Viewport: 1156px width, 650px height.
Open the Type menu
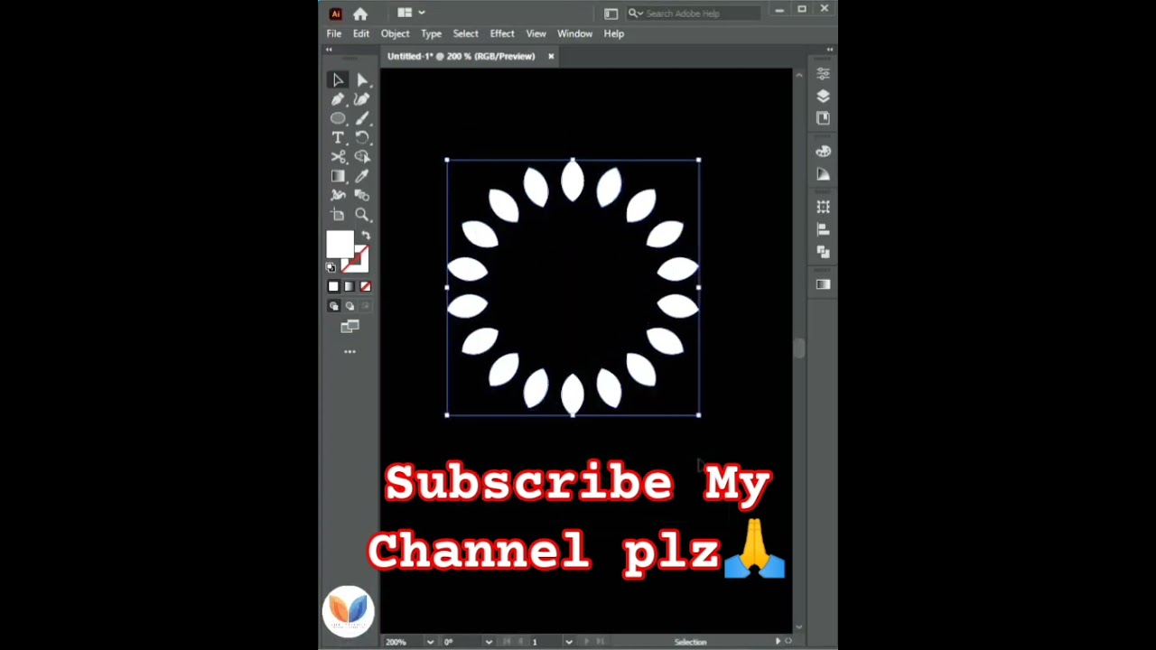tap(431, 33)
